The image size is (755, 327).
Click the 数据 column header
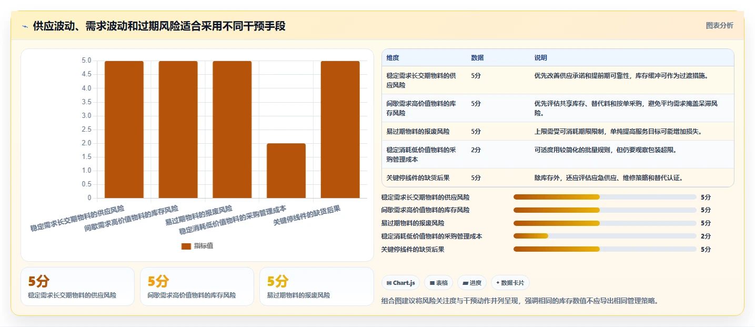coord(477,58)
